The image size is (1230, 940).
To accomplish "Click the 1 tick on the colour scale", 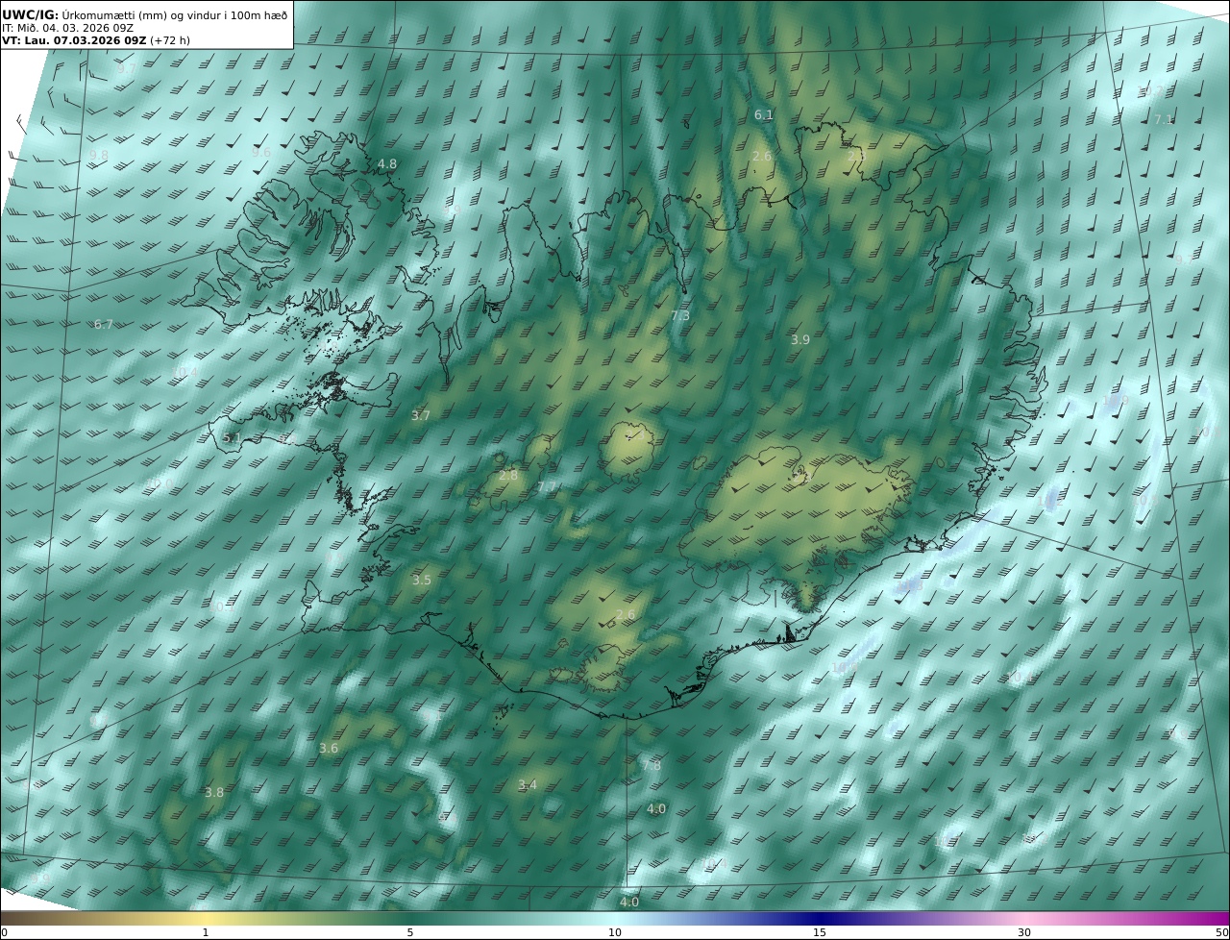I will [205, 932].
